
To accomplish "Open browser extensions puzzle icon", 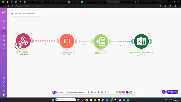I will pos(166,6).
